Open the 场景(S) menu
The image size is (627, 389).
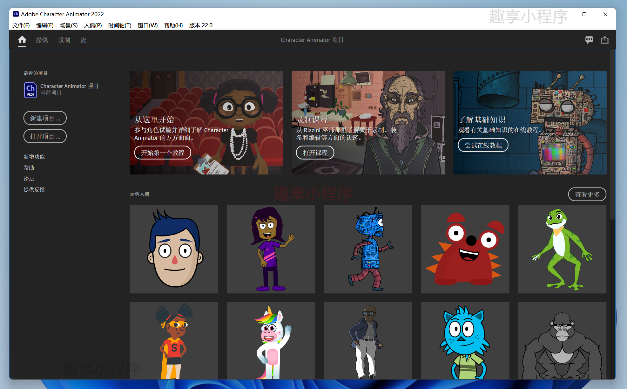coord(69,25)
